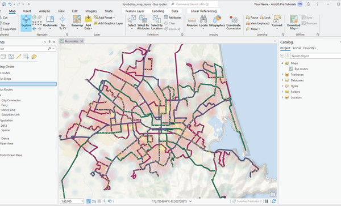This screenshot has height=206, width=341.
Task: Collapse the Maps node in Catalog
Action: [x=282, y=63]
